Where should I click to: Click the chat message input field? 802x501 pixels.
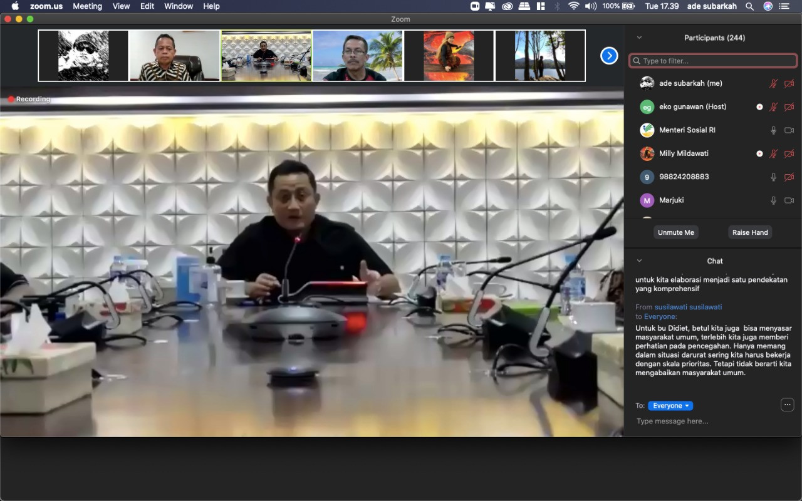pyautogui.click(x=713, y=421)
